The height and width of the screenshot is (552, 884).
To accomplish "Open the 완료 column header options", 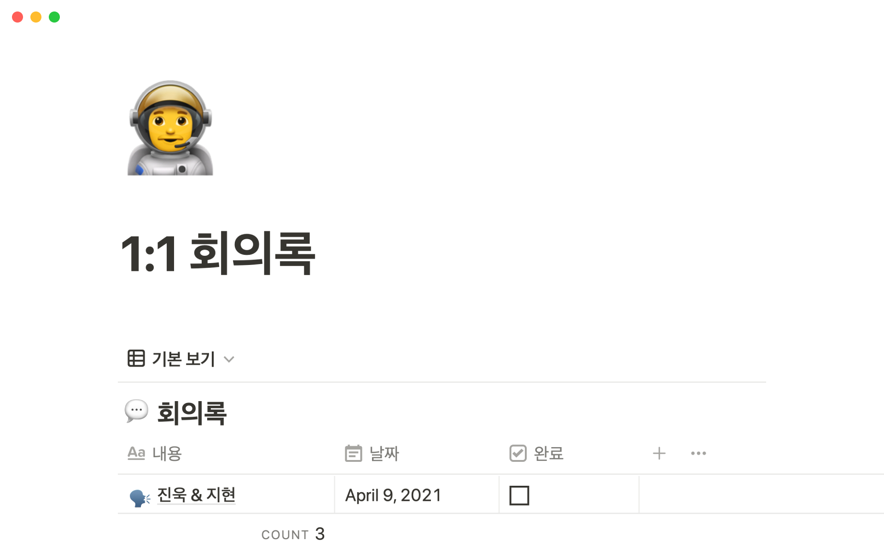I will pos(570,454).
